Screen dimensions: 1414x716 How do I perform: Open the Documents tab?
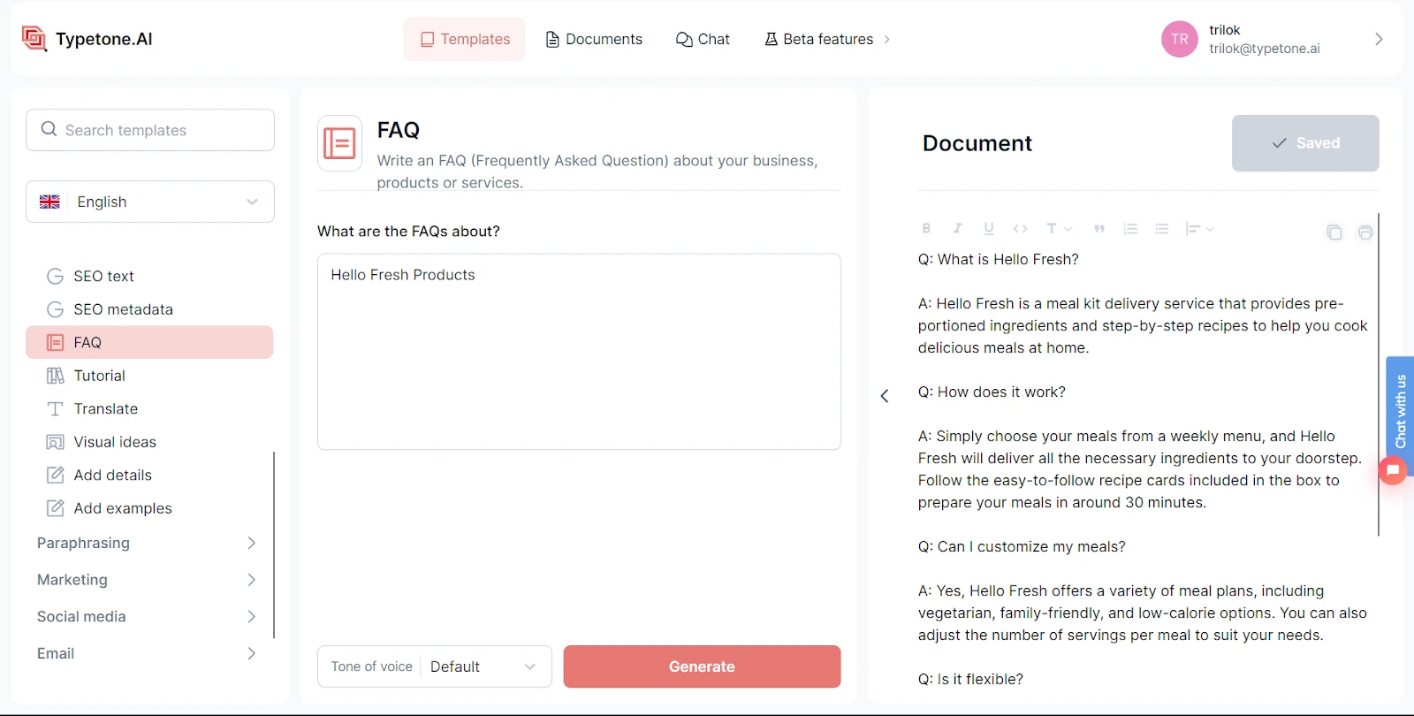coord(594,39)
